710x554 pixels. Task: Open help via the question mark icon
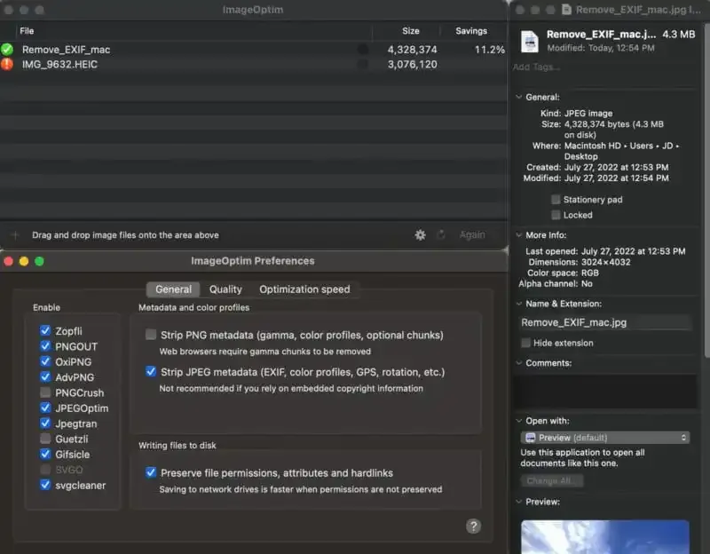click(474, 526)
